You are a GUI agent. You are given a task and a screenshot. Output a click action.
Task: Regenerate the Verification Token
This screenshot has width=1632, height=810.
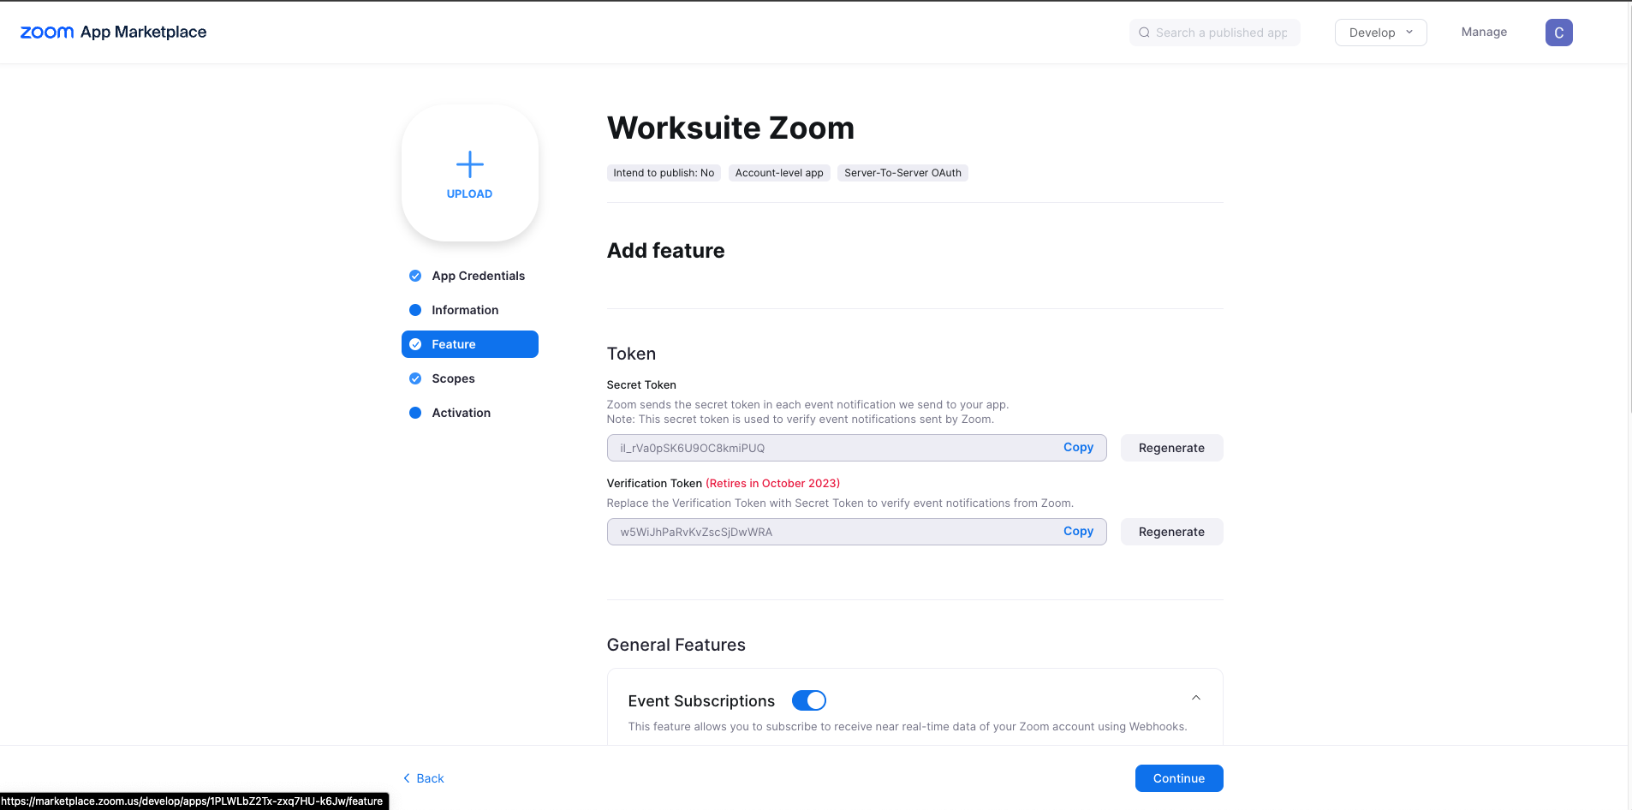[1171, 532]
